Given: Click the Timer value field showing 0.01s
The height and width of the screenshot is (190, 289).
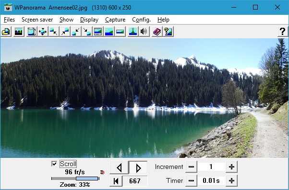Looking at the screenshot, I should (211, 180).
